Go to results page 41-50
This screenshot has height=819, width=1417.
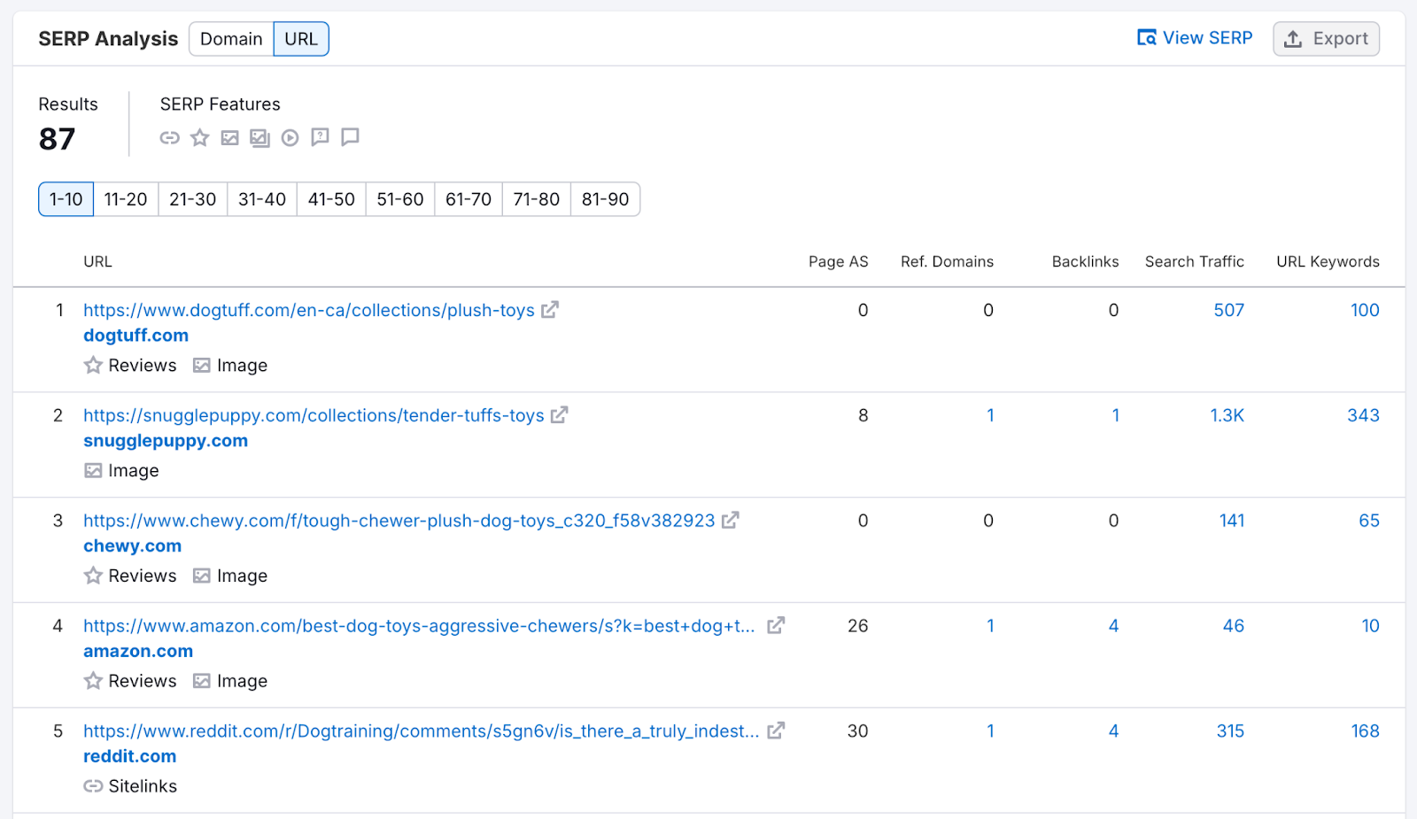pyautogui.click(x=331, y=199)
